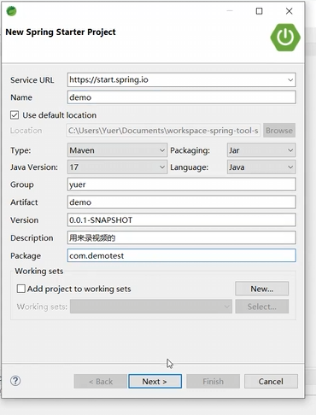This screenshot has width=316, height=415.
Task: Close the dialog with the X icon
Action: (289, 11)
